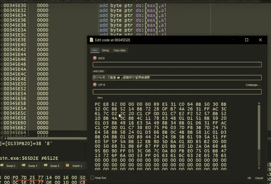
Task: Focus the ASCII text input field
Action: pyautogui.click(x=177, y=65)
